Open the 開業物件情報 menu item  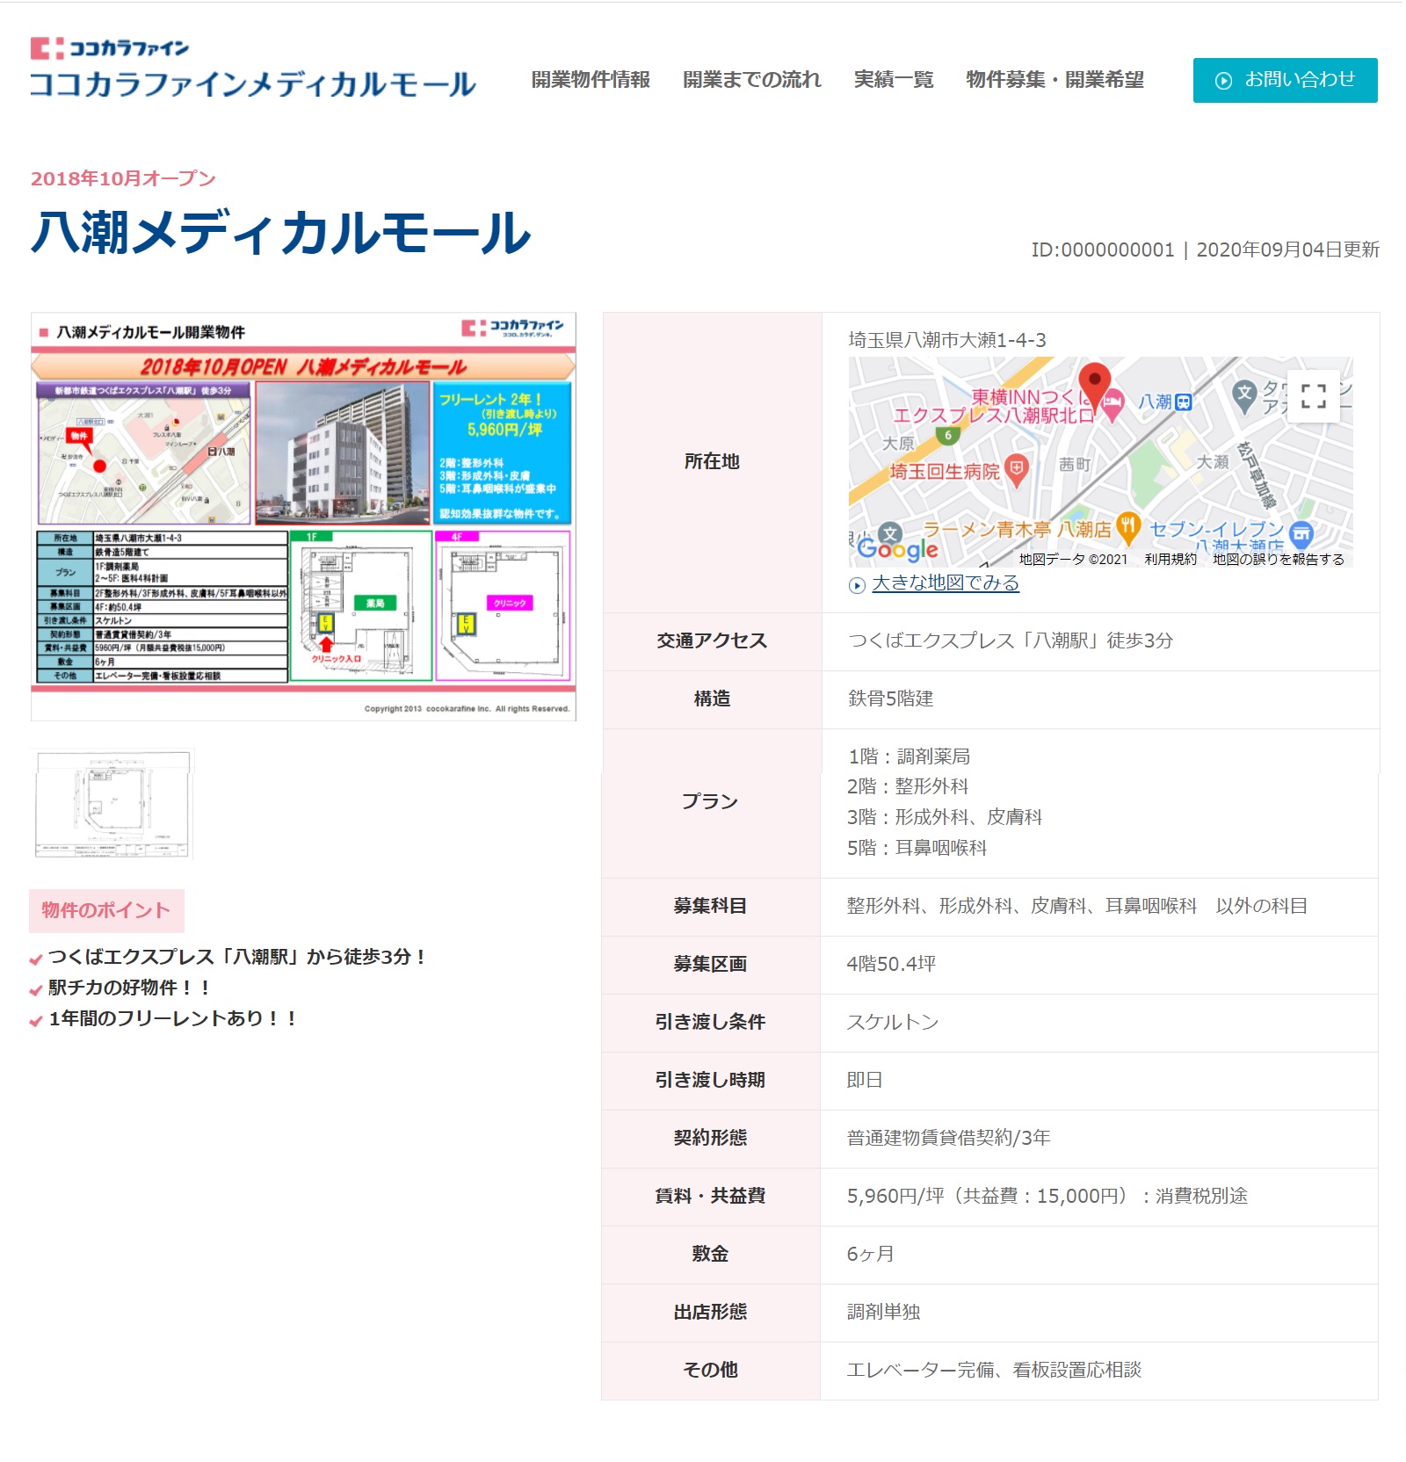pos(591,80)
